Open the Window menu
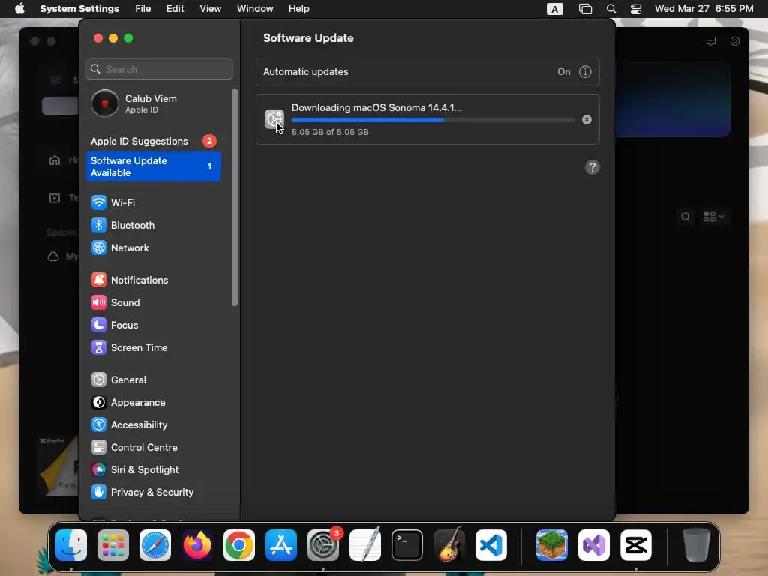This screenshot has height=576, width=768. pyautogui.click(x=255, y=9)
